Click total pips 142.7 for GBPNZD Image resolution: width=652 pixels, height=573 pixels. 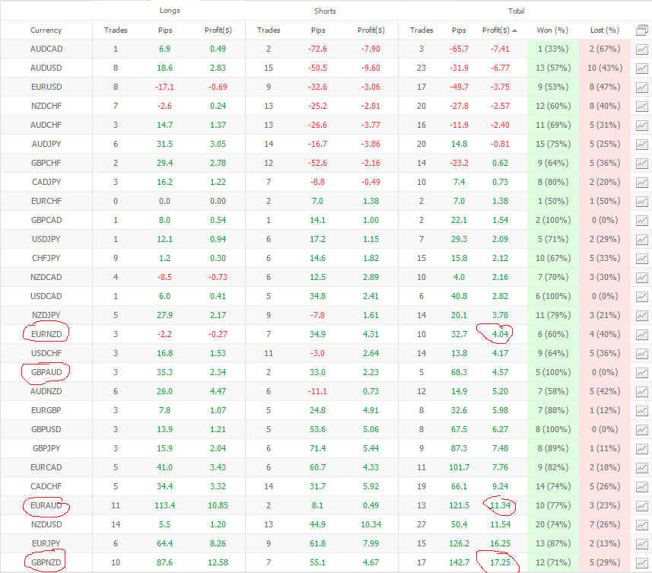459,562
